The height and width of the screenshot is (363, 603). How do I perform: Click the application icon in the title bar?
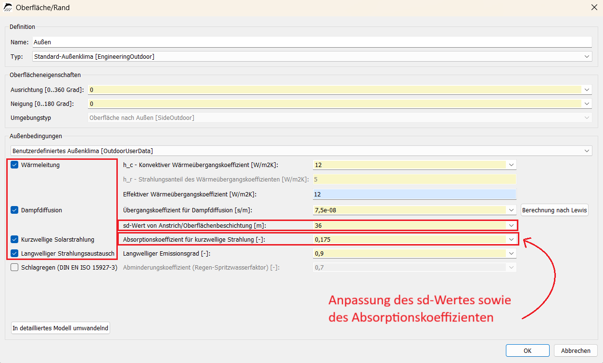click(x=8, y=8)
